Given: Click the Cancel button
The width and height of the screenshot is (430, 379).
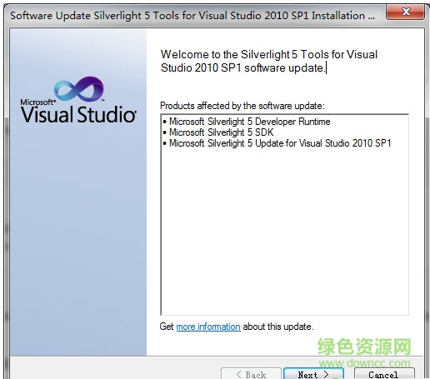Looking at the screenshot, I should coord(384,373).
